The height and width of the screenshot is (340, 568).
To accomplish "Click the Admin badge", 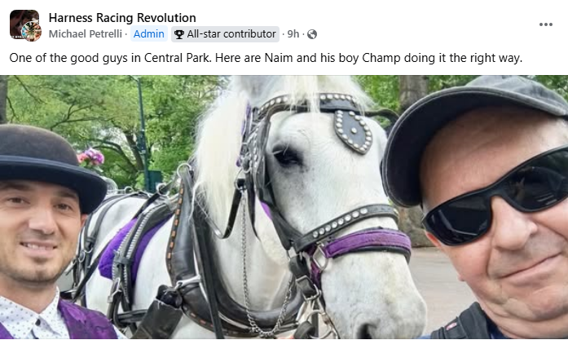I will pos(149,34).
